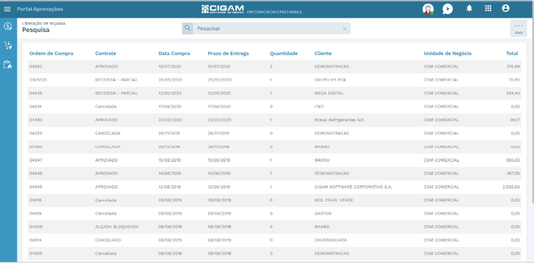Screen dimensions: 534x263
Task: Sort by Total column header
Action: point(512,53)
